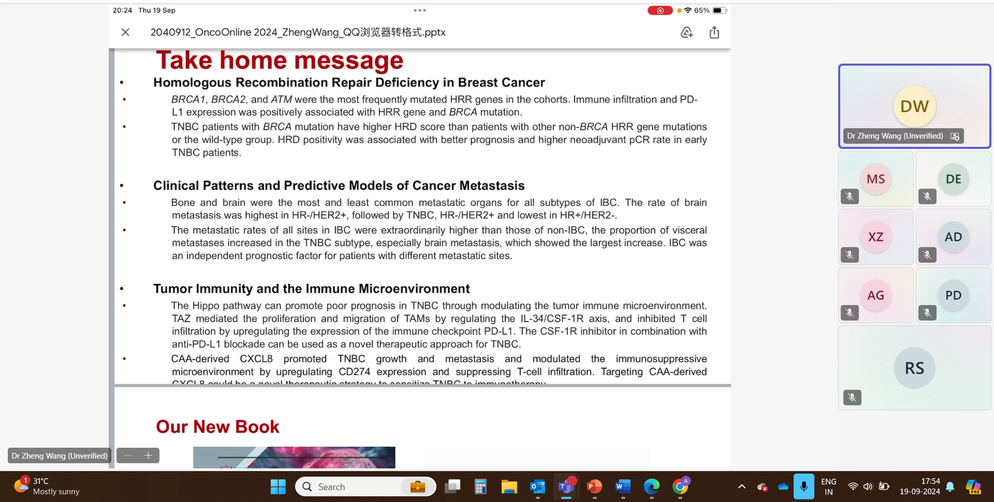
Task: Click the 'Take home message' slide title
Action: (x=280, y=60)
